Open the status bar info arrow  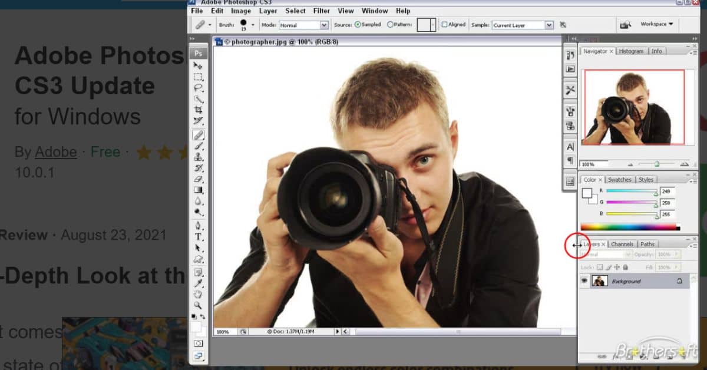point(338,332)
